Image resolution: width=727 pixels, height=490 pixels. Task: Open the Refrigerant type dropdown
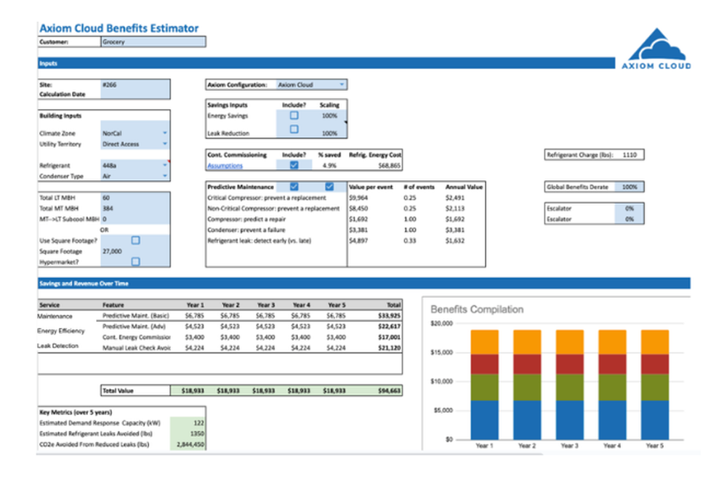pos(164,165)
